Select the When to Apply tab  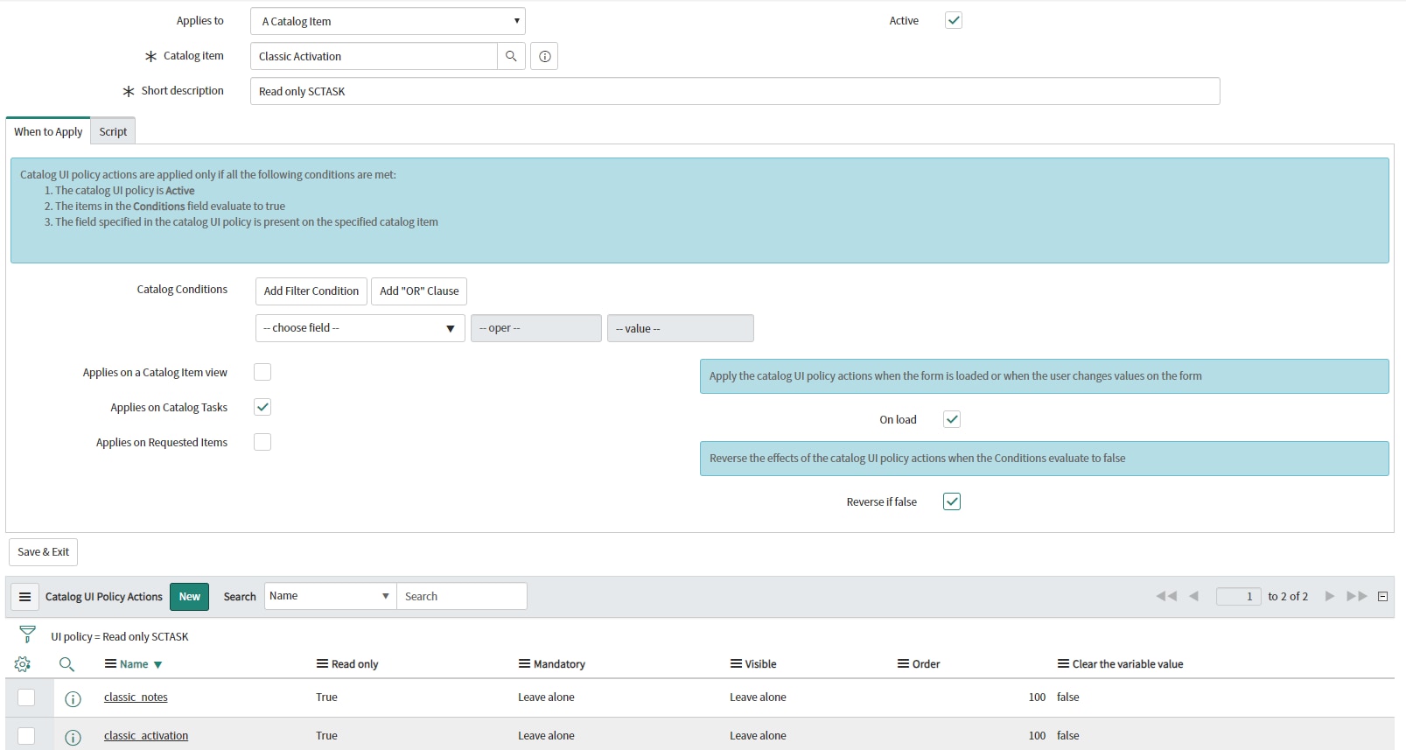tap(48, 131)
